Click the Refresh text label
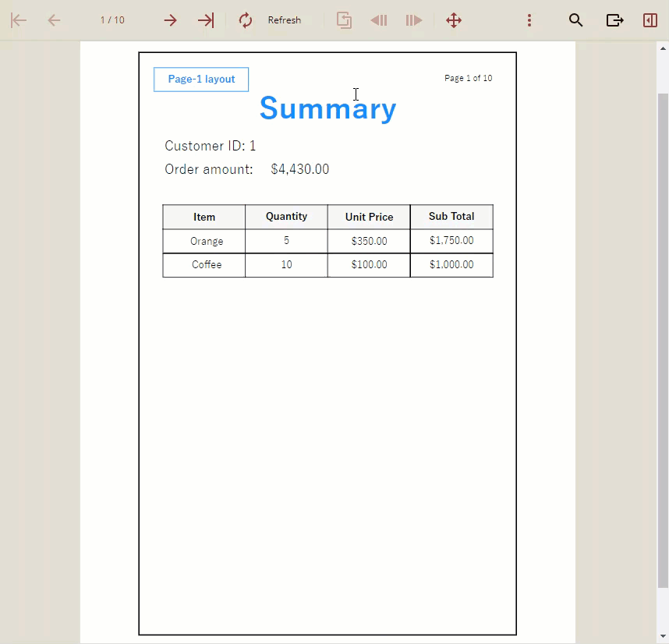 click(x=285, y=20)
